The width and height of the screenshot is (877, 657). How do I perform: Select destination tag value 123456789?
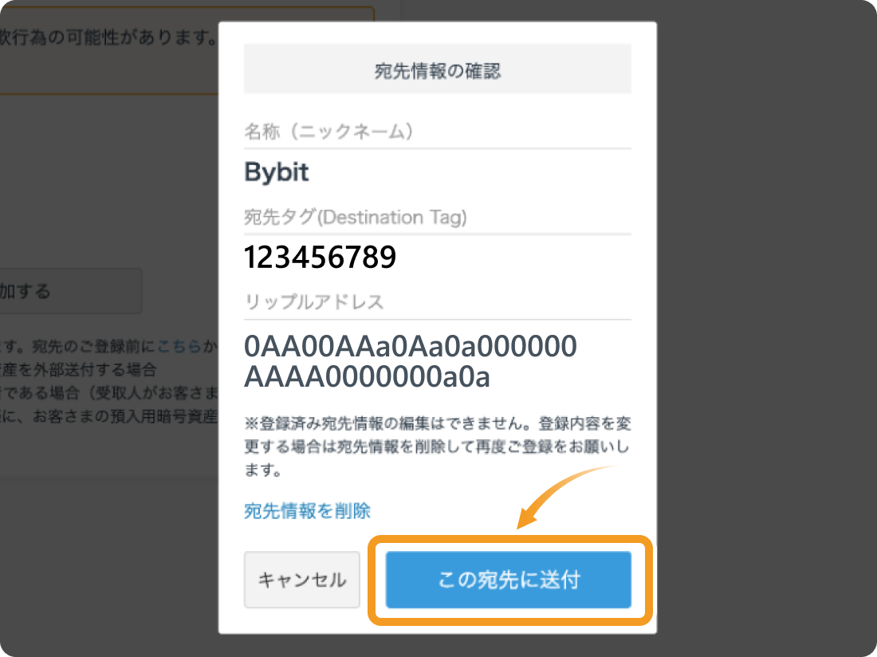point(320,258)
